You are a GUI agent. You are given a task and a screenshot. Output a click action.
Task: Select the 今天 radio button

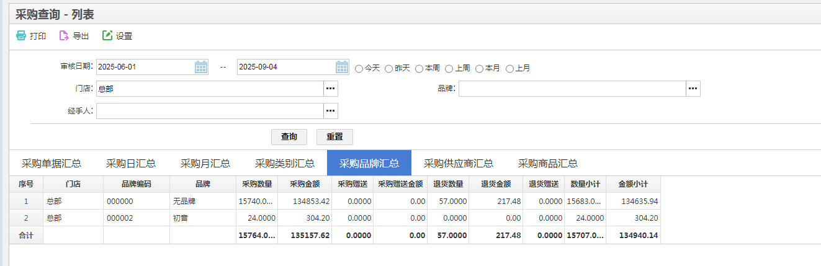pyautogui.click(x=359, y=68)
